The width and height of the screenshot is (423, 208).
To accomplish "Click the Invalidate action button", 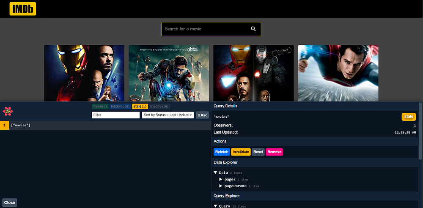I will [241, 152].
